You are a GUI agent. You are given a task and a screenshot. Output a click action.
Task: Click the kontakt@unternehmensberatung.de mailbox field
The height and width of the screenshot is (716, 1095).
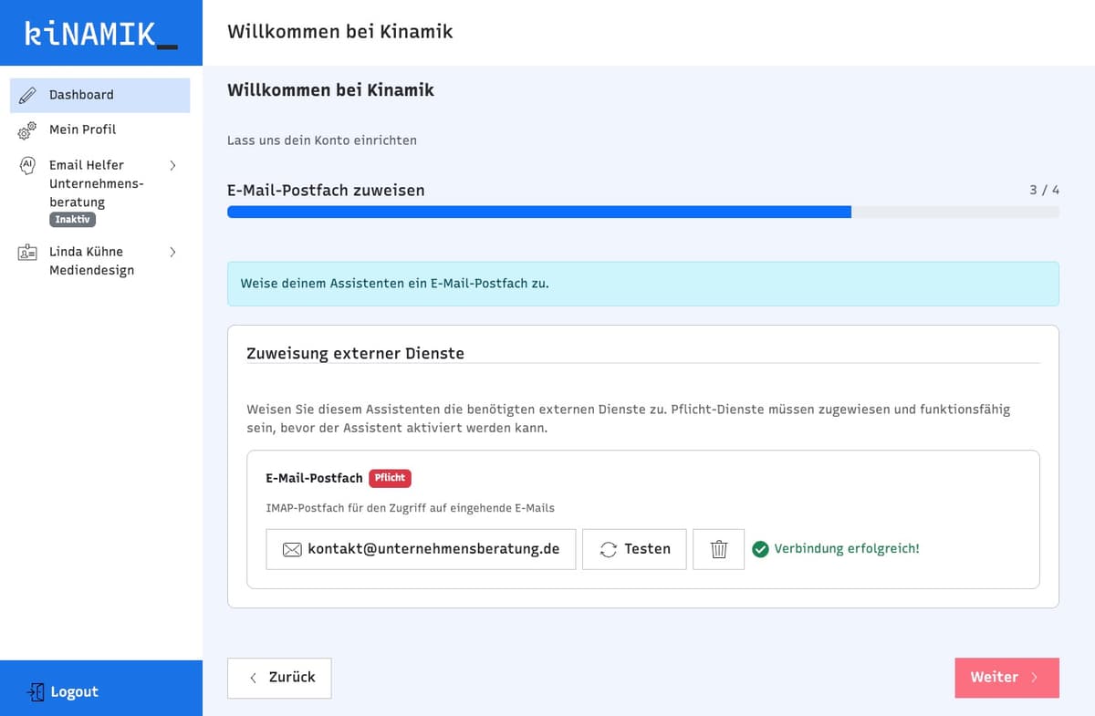coord(421,549)
